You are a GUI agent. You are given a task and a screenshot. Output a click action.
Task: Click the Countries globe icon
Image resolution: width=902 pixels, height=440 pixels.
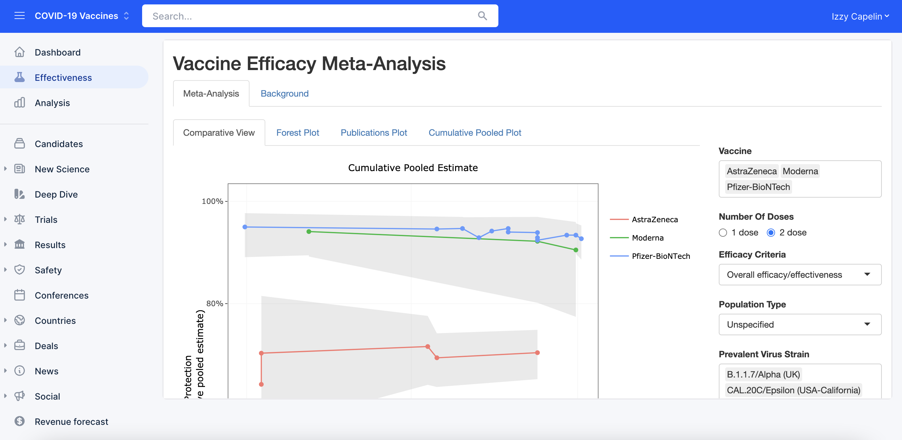[x=20, y=320]
